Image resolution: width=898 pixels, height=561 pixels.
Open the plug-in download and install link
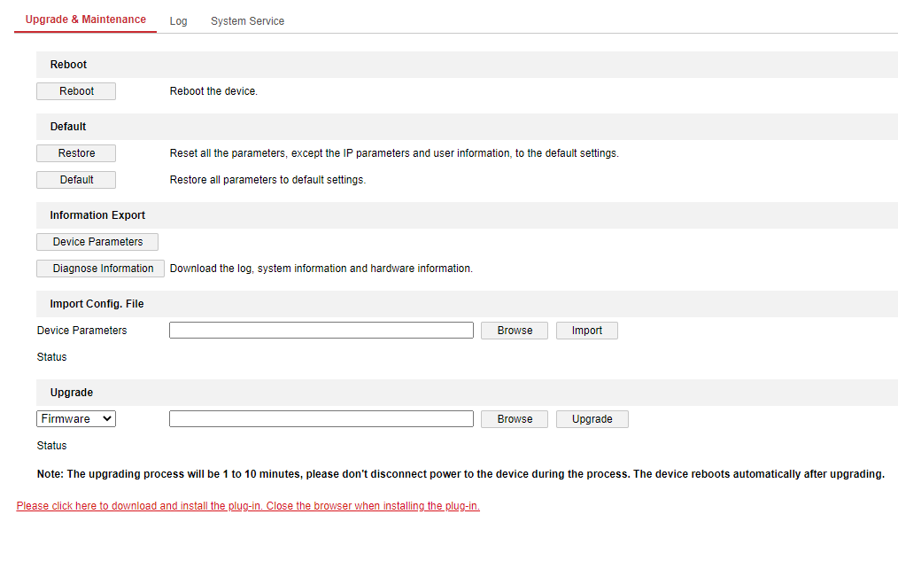248,506
